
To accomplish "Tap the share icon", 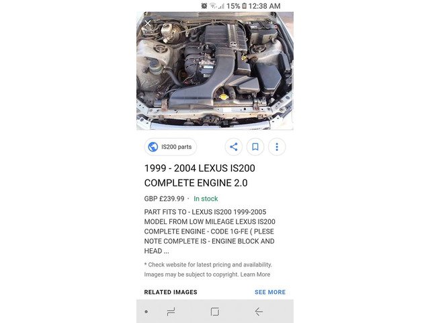I will click(x=234, y=147).
